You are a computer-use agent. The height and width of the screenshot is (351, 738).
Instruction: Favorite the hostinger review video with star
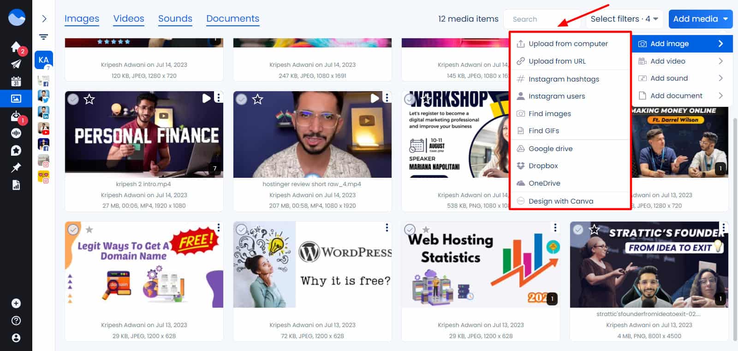[x=258, y=99]
